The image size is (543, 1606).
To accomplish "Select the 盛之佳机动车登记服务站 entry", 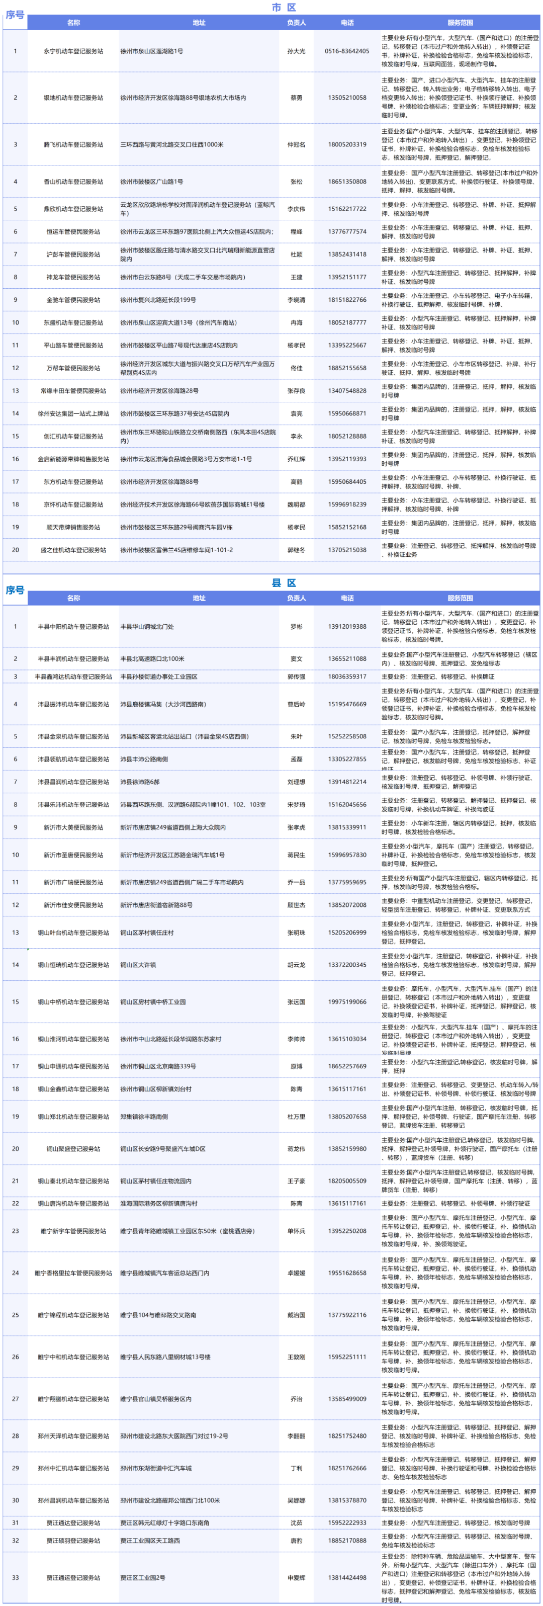I will tap(73, 550).
